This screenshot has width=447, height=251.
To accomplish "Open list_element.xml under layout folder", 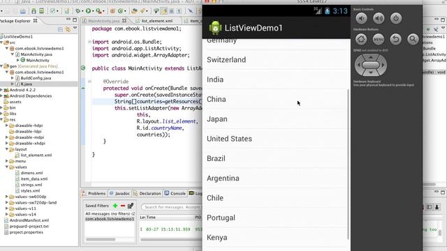I will pyautogui.click(x=36, y=155).
